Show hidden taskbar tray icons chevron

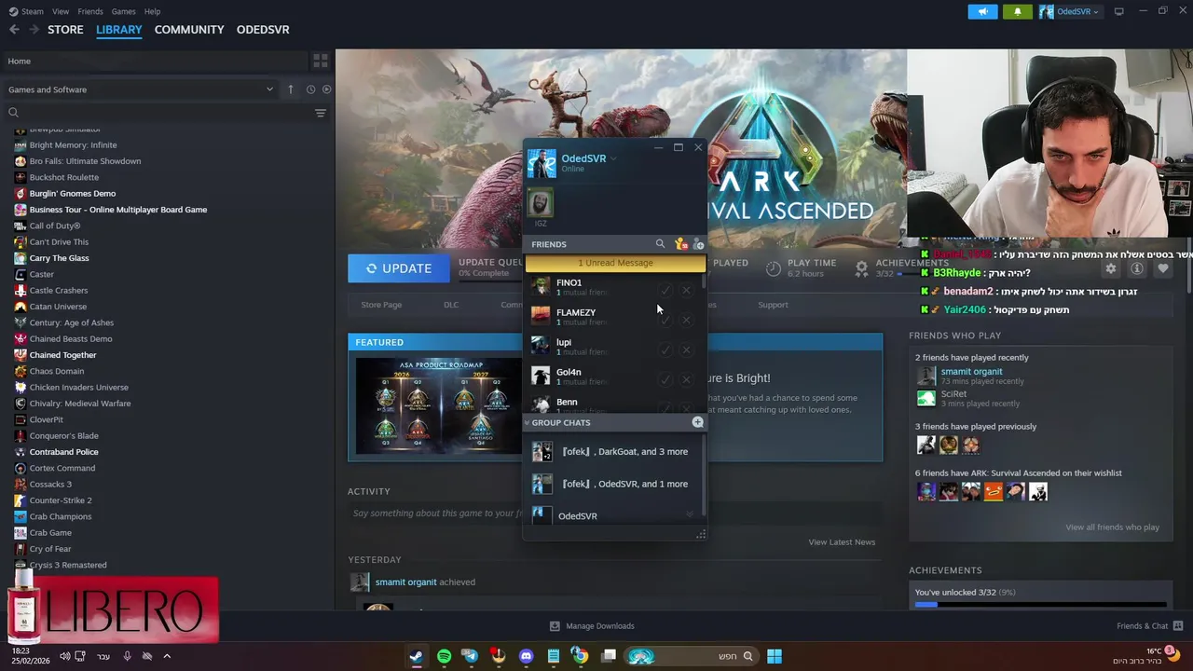[x=167, y=656]
